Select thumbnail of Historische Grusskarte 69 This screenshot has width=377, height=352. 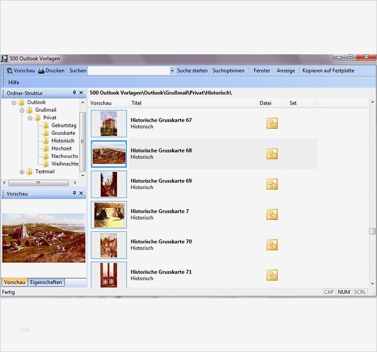109,184
